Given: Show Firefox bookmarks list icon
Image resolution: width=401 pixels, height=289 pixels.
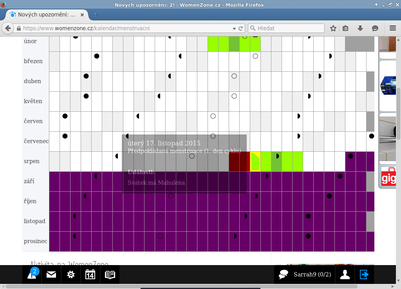Looking at the screenshot, I should coord(345,28).
